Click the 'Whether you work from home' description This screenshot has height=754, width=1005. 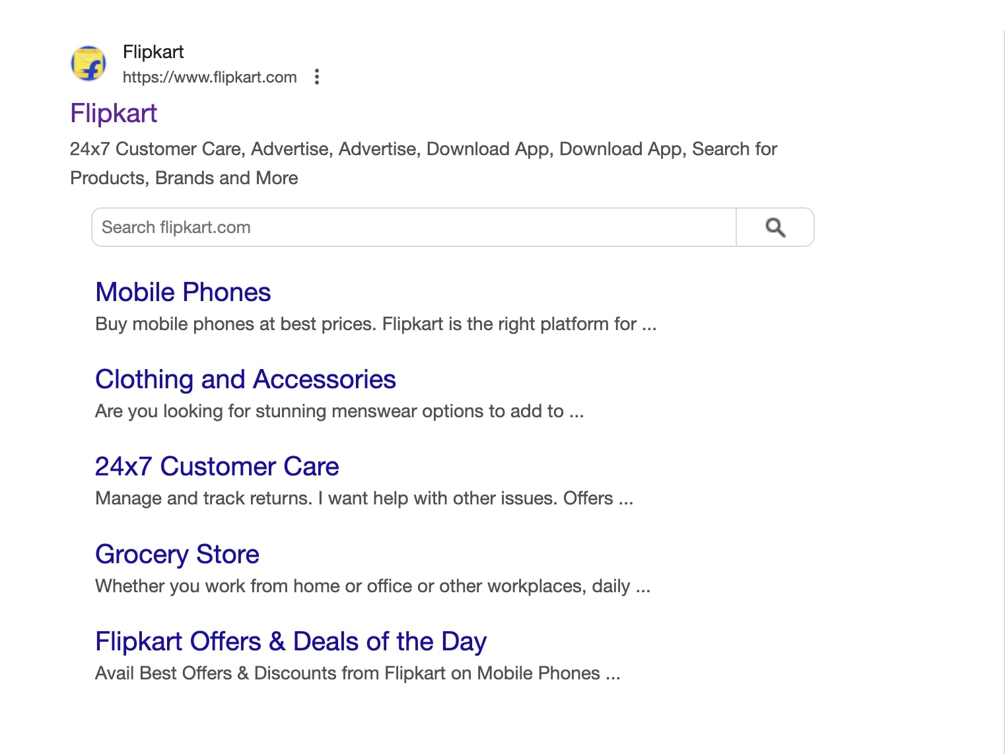pos(372,586)
